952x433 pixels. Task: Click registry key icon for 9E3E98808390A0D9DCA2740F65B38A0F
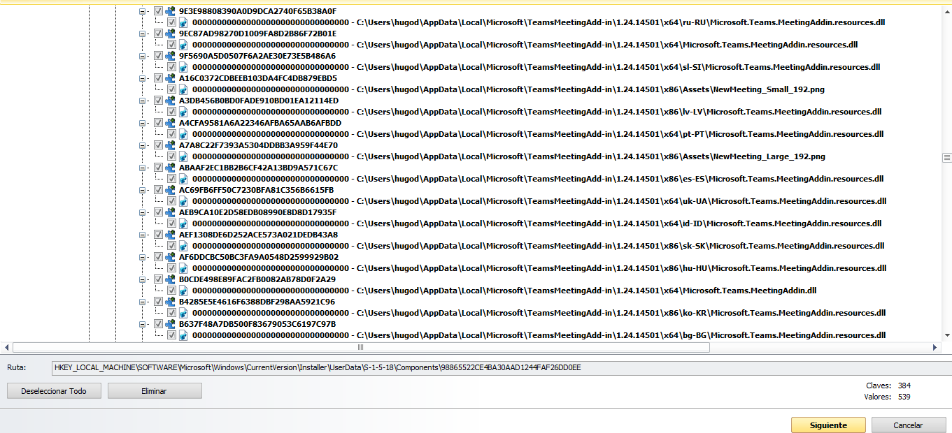click(170, 11)
